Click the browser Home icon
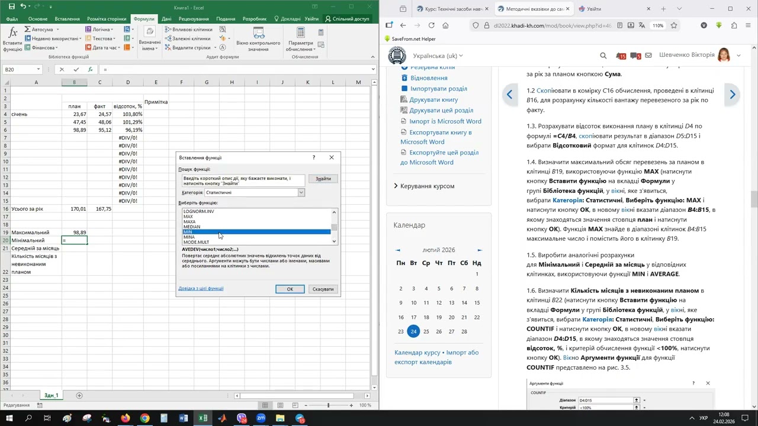Image resolution: width=758 pixels, height=426 pixels. (x=445, y=25)
